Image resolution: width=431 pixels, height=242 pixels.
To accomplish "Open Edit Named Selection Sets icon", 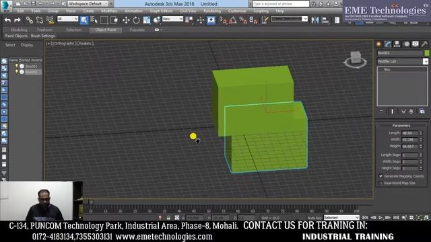I will pos(265,20).
